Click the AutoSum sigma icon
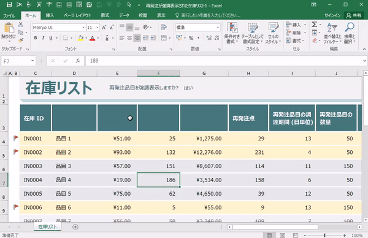Image resolution: width=368 pixels, height=238 pixels. 315,25
